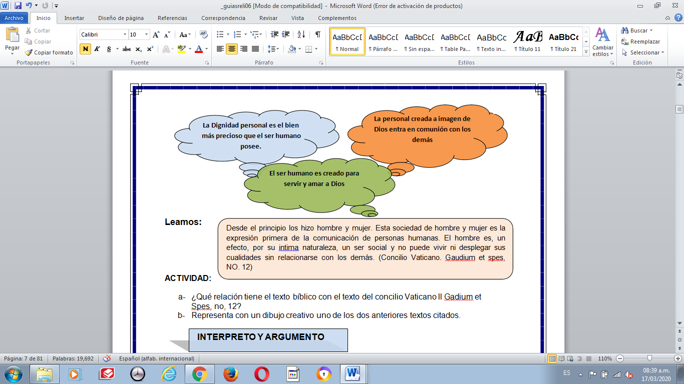Apply the Título 11 style
This screenshot has height=384, width=684.
click(x=528, y=41)
